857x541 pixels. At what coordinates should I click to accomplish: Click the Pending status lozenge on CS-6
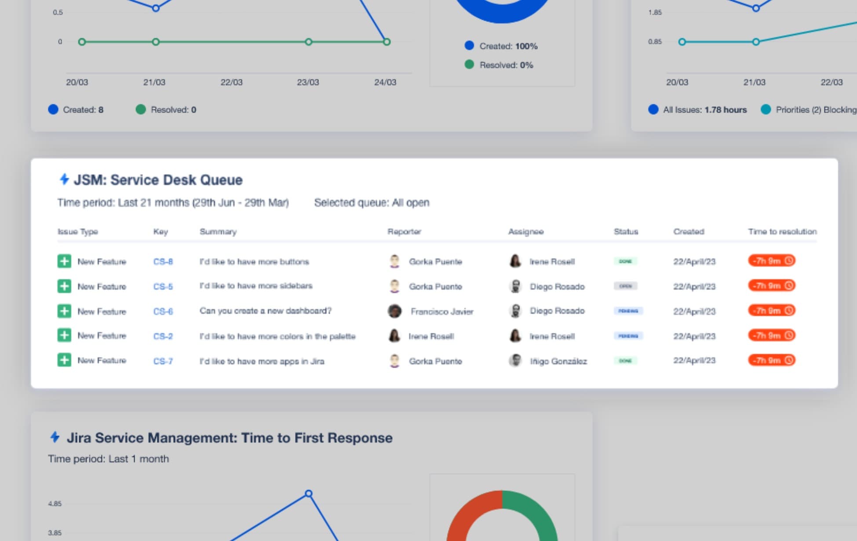pyautogui.click(x=628, y=311)
